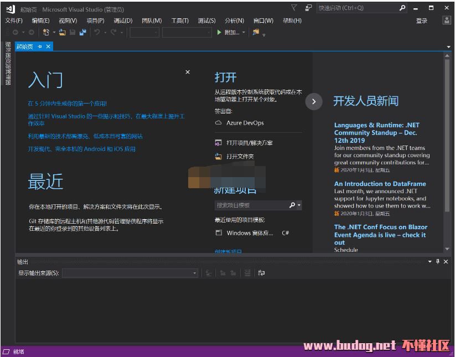Open the 文件(F) menu

pyautogui.click(x=14, y=20)
